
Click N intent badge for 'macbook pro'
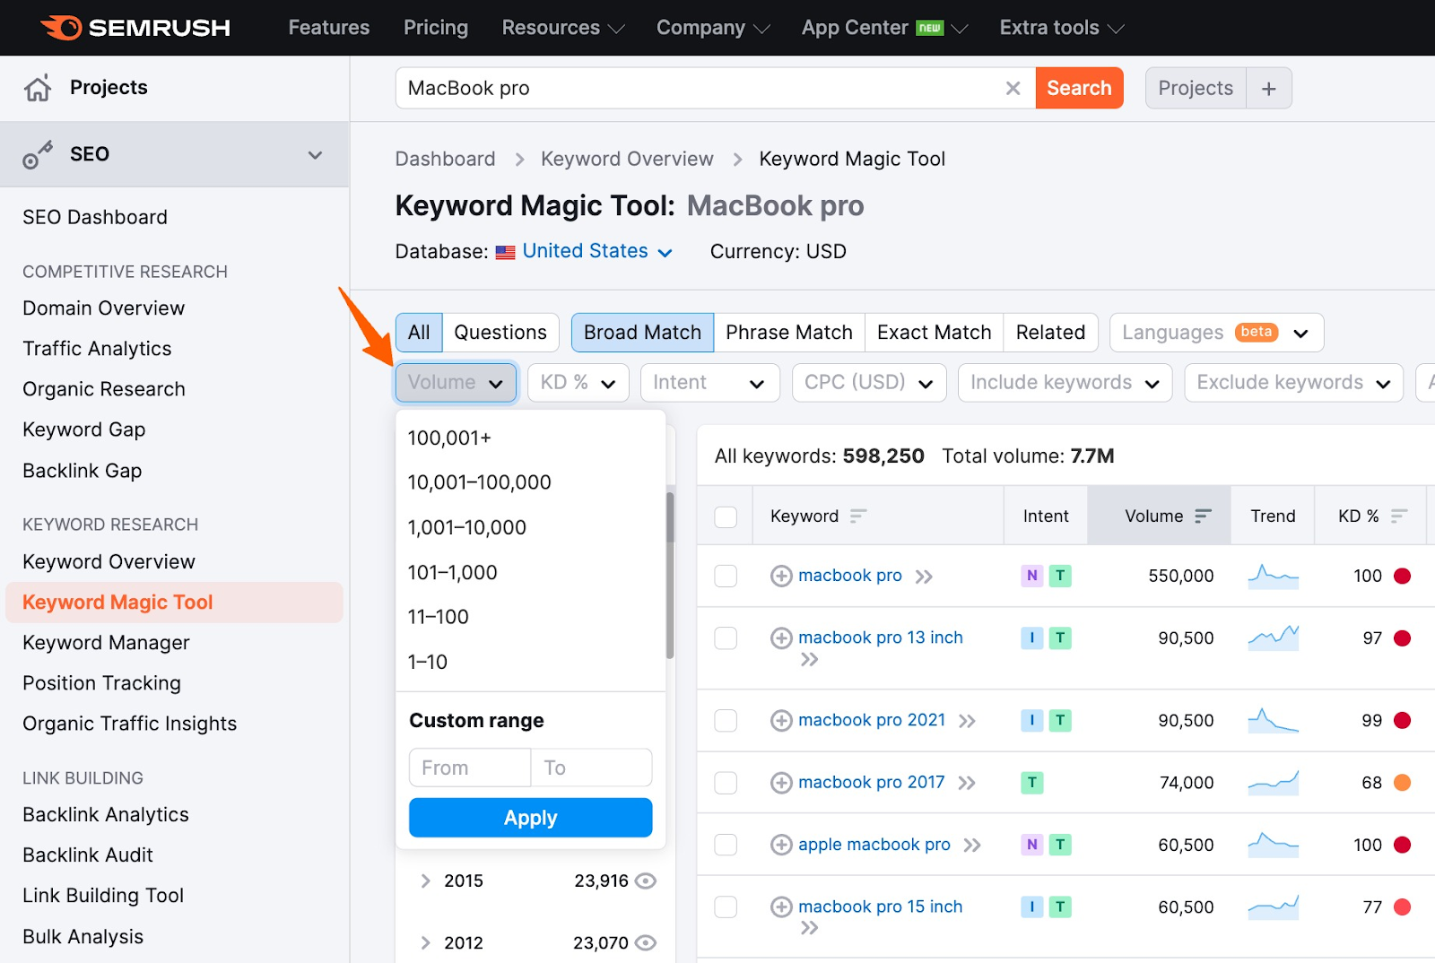[x=1032, y=576]
